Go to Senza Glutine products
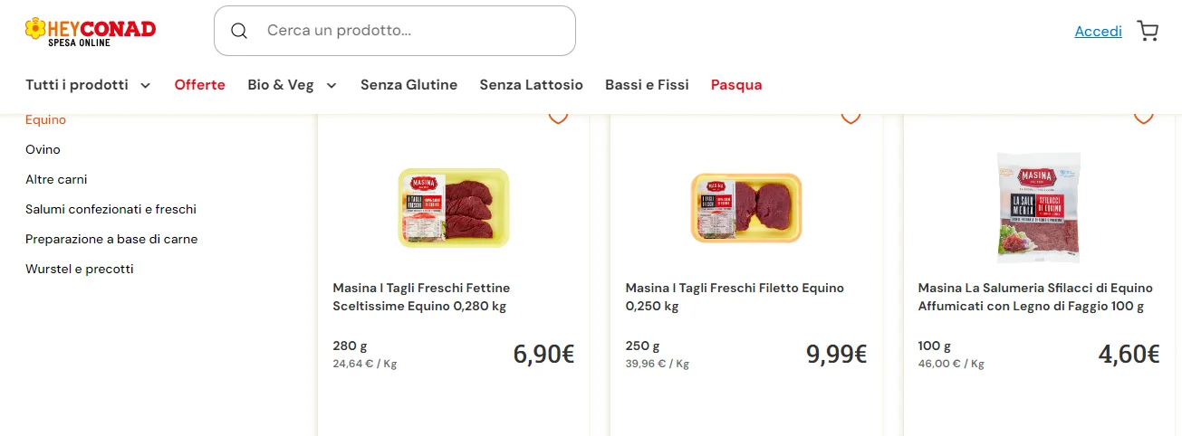The width and height of the screenshot is (1182, 436). click(x=408, y=85)
